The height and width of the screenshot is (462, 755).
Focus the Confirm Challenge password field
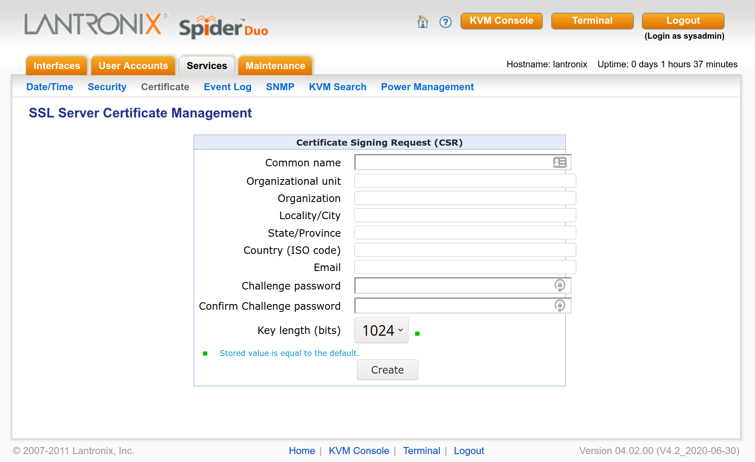(463, 305)
